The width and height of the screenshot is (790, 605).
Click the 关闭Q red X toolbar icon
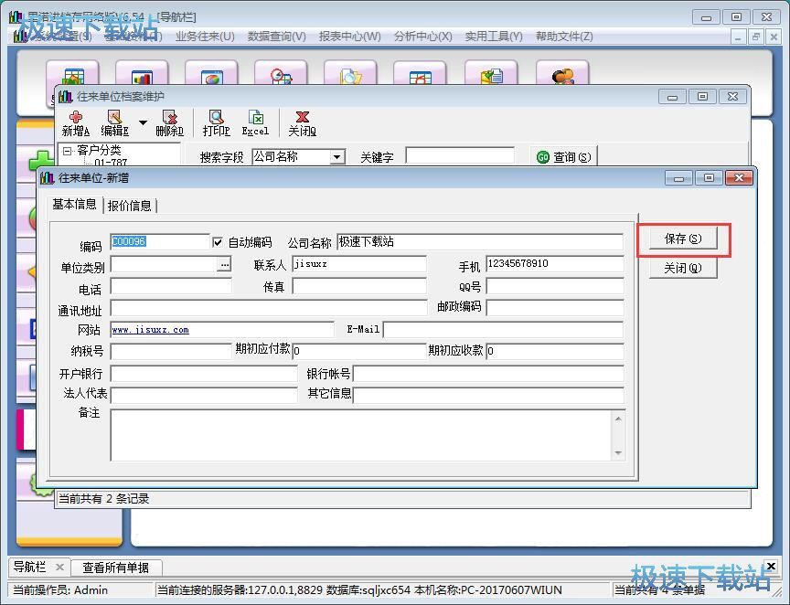302,123
